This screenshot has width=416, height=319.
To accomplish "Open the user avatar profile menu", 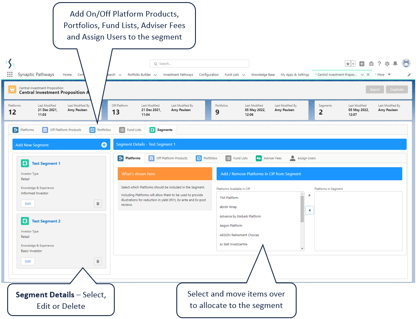I will (406, 63).
